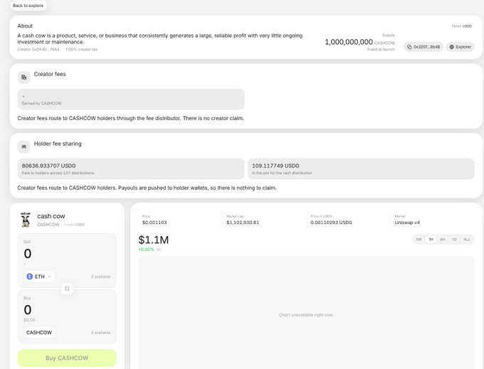Click the $0.001103 price value
Image resolution: width=484 pixels, height=369 pixels.
(154, 223)
